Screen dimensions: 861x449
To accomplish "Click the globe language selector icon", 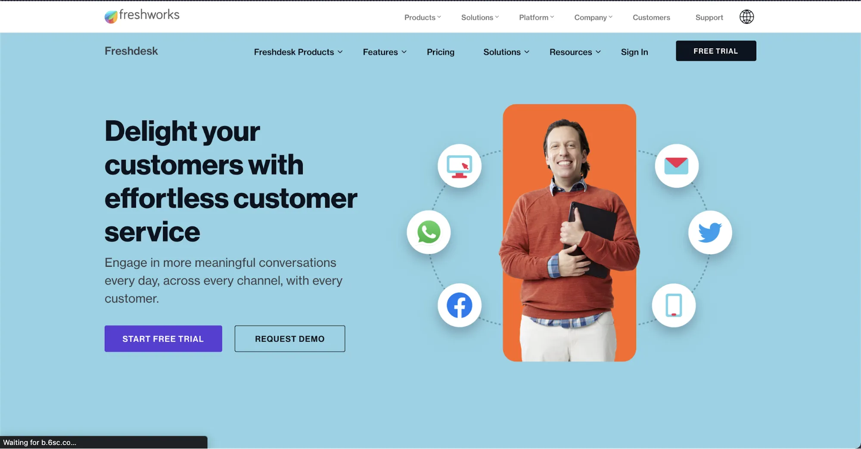I will tap(746, 17).
